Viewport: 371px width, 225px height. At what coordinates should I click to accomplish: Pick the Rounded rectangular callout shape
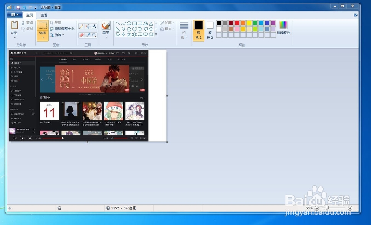pos(140,34)
